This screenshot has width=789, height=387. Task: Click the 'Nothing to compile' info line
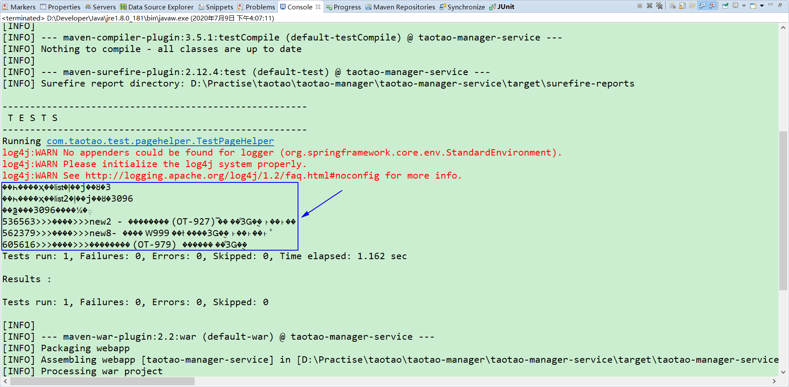tap(152, 49)
